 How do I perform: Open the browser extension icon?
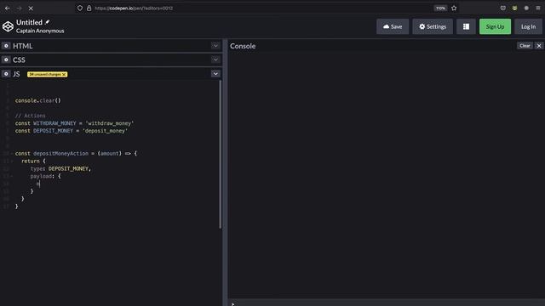click(514, 8)
